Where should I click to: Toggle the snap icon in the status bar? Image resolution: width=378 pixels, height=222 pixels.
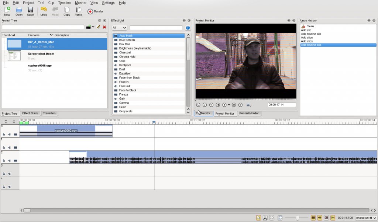[333, 218]
